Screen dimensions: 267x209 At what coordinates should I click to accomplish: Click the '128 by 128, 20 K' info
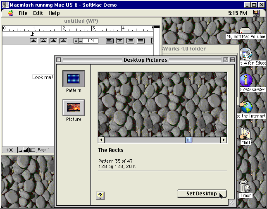tap(117, 166)
